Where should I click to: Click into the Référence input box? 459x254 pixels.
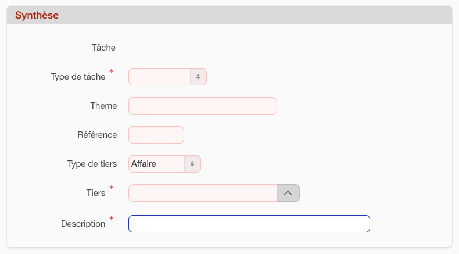[x=156, y=135]
